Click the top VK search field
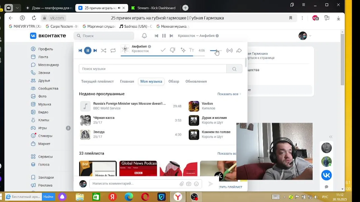This screenshot has width=360, height=202. [104, 36]
